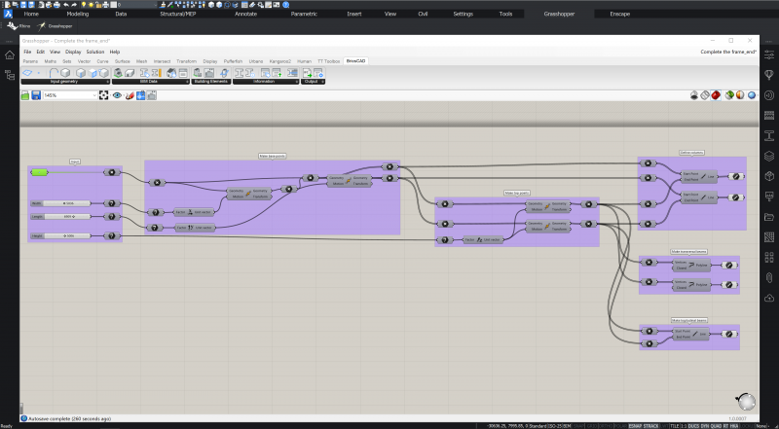Toggle canvas preview with the eye icon
Viewport: 779px width, 429px height.
117,95
